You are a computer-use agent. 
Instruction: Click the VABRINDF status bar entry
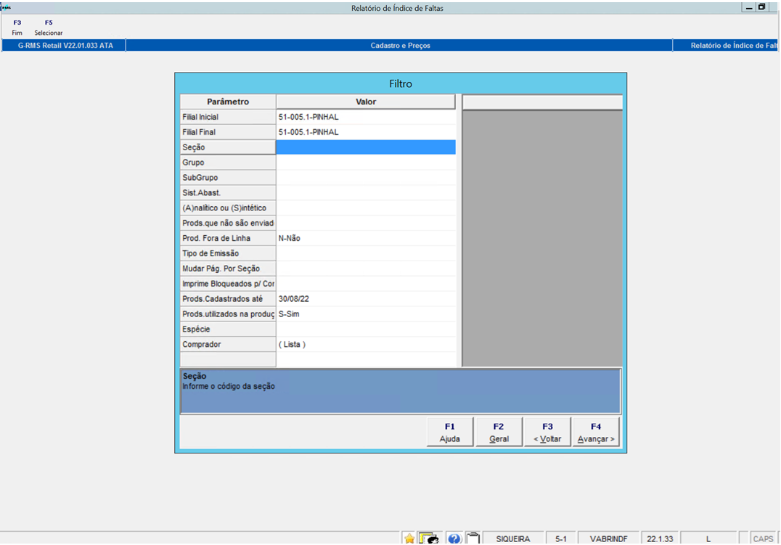[609, 538]
